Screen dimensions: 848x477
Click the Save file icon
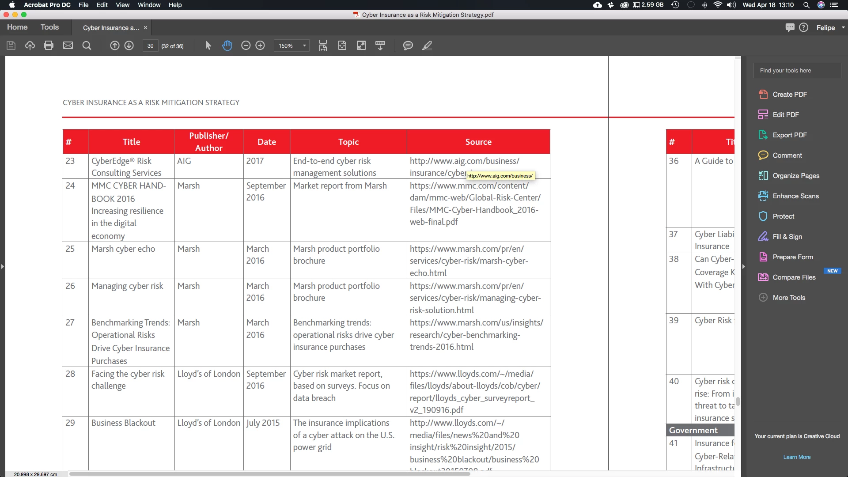coord(11,45)
